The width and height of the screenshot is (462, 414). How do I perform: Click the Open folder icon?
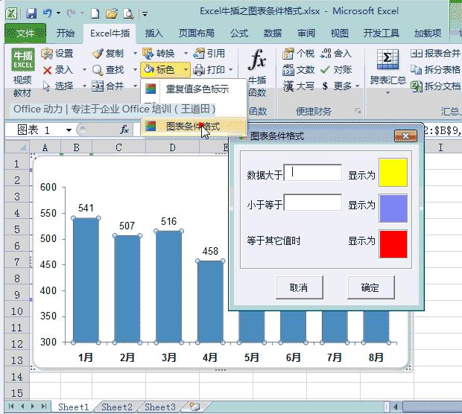(x=112, y=13)
